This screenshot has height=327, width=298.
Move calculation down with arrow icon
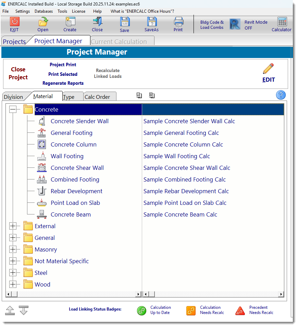pyautogui.click(x=24, y=310)
